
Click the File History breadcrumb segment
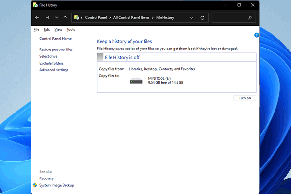coord(165,17)
